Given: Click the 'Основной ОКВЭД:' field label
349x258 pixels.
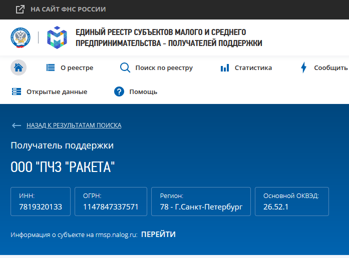Looking at the screenshot, I should point(291,196).
